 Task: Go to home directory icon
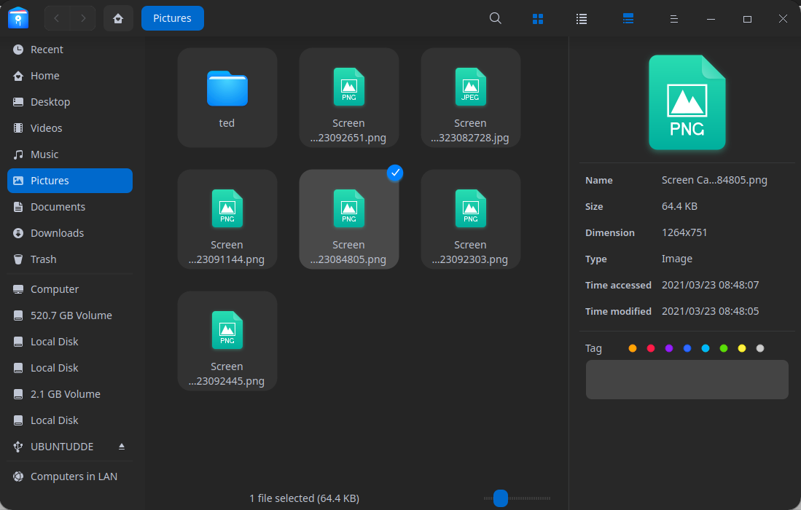118,18
